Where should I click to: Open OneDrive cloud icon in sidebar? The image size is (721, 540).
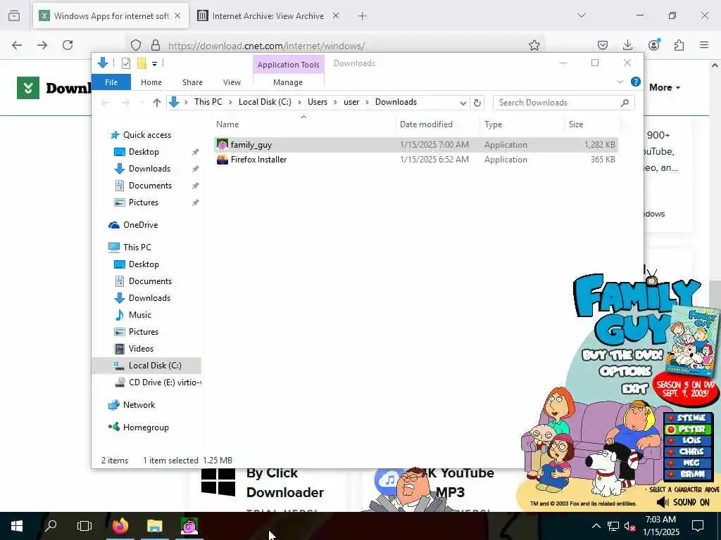pos(114,225)
